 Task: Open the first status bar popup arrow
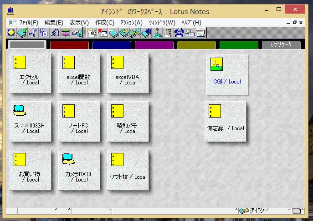point(56,210)
